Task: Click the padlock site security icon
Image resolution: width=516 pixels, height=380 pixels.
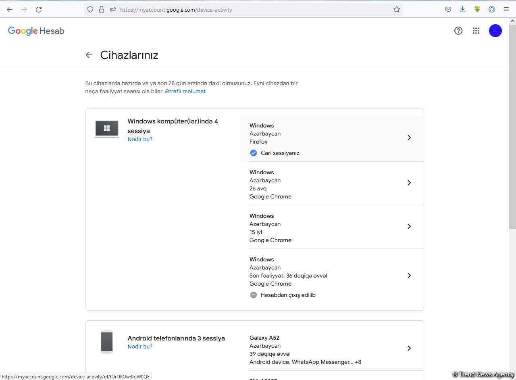Action: tap(102, 9)
